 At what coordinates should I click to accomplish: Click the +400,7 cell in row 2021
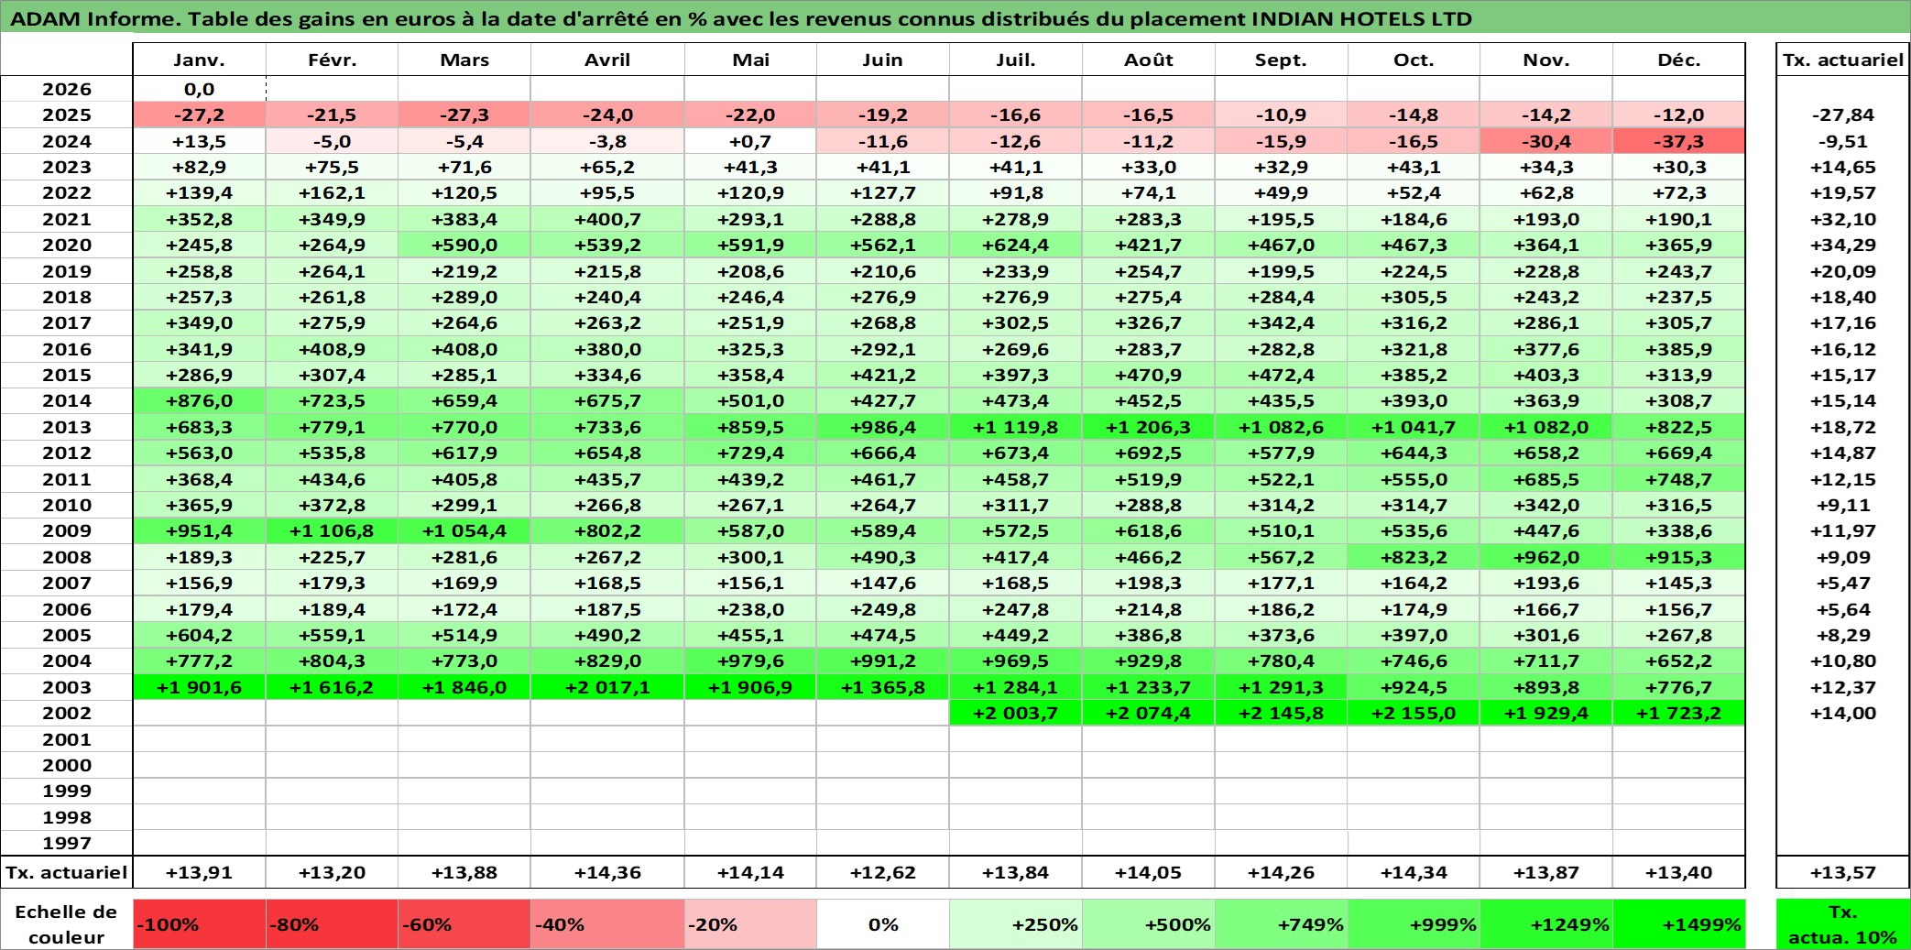607,219
